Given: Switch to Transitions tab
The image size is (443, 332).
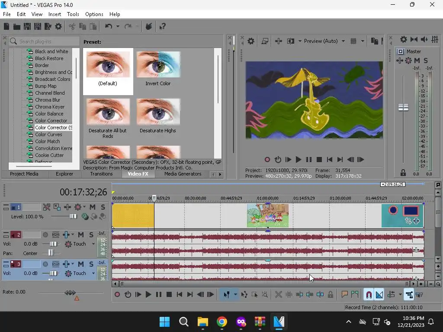Looking at the screenshot, I should [x=101, y=174].
